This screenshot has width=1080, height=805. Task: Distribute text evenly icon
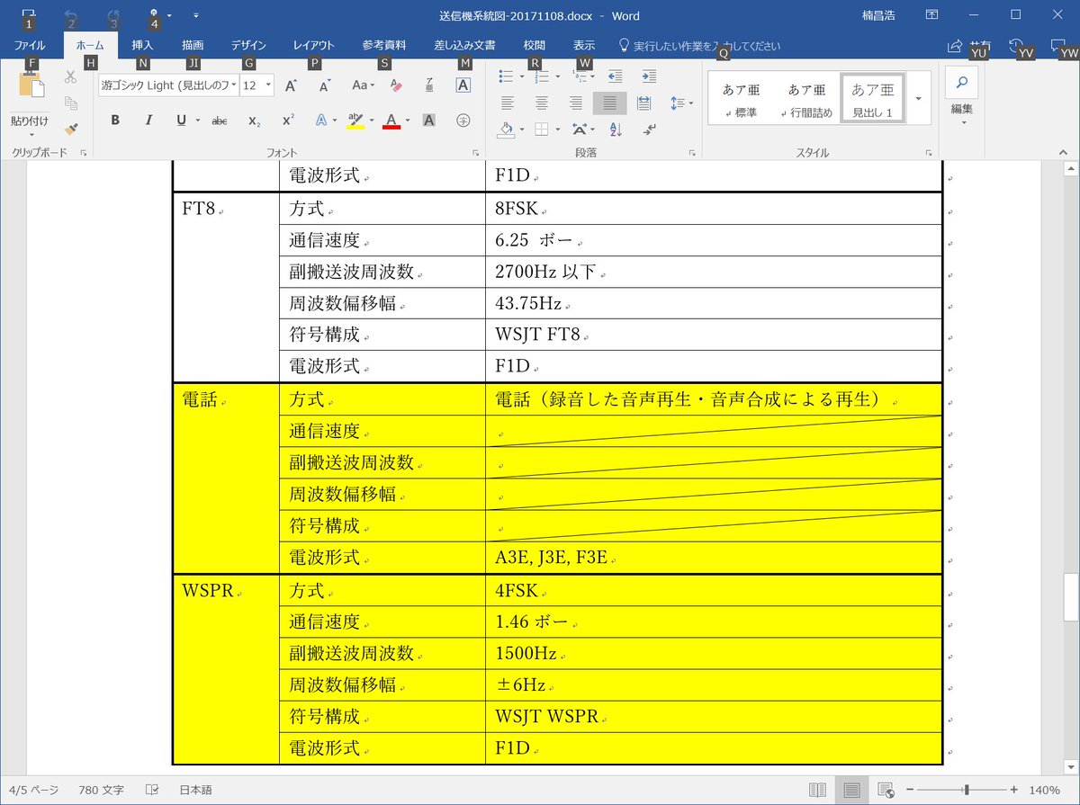click(643, 103)
